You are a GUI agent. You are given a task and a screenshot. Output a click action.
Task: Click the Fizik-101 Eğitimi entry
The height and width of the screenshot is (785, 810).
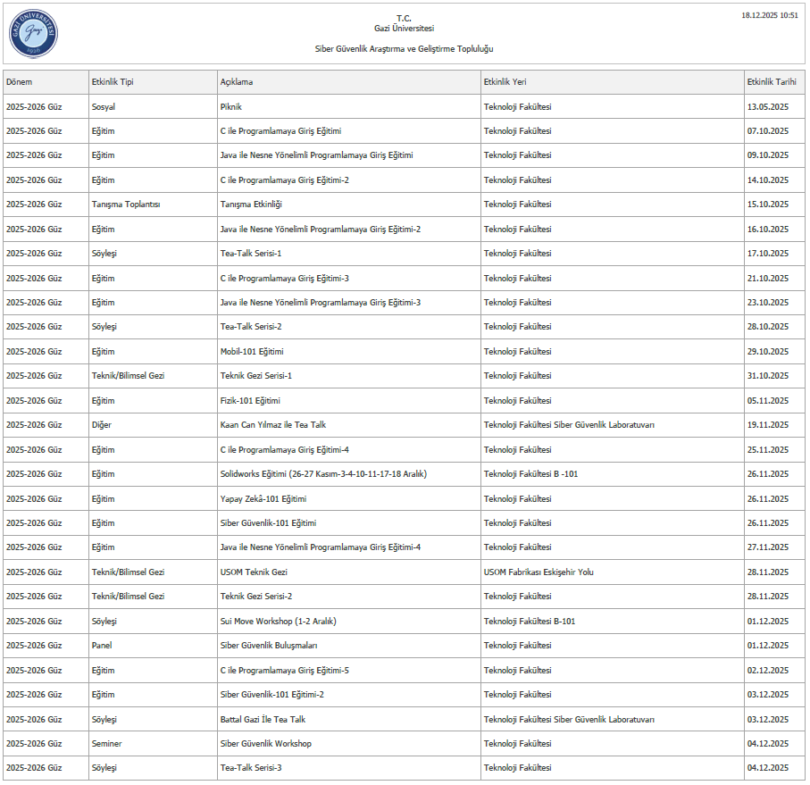point(250,401)
